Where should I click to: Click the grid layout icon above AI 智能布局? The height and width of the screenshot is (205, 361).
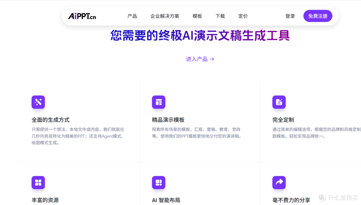(159, 183)
